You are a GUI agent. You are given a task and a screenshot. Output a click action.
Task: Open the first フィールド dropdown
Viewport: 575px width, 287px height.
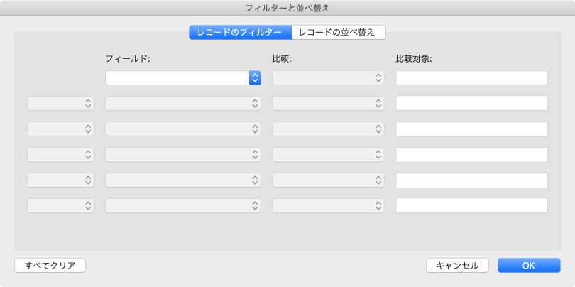point(183,78)
